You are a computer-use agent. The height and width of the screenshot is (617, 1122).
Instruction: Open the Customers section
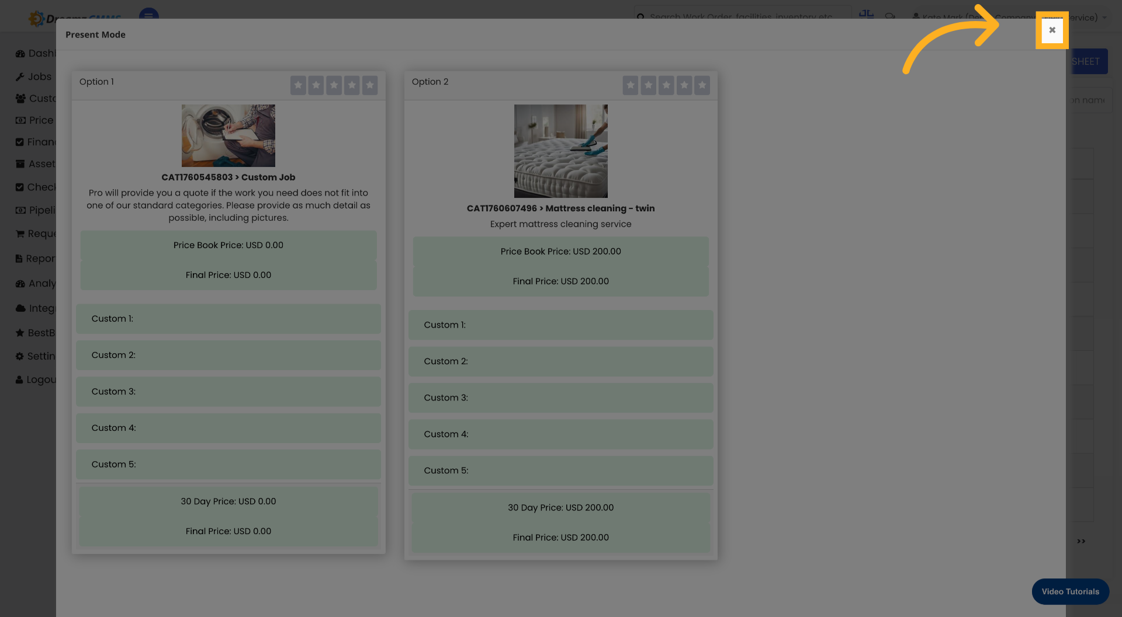pos(20,98)
